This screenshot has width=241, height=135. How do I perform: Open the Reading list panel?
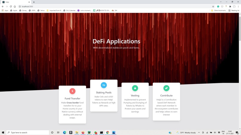pyautogui.click(x=234, y=10)
